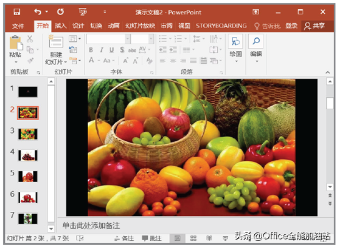Viewport: 337px width, 247px height.
Task: Click Increase Font Size icon
Action: click(126, 61)
